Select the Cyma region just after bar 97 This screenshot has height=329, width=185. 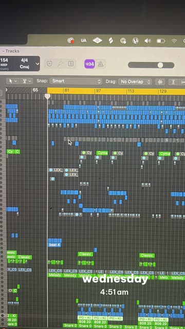point(102,153)
